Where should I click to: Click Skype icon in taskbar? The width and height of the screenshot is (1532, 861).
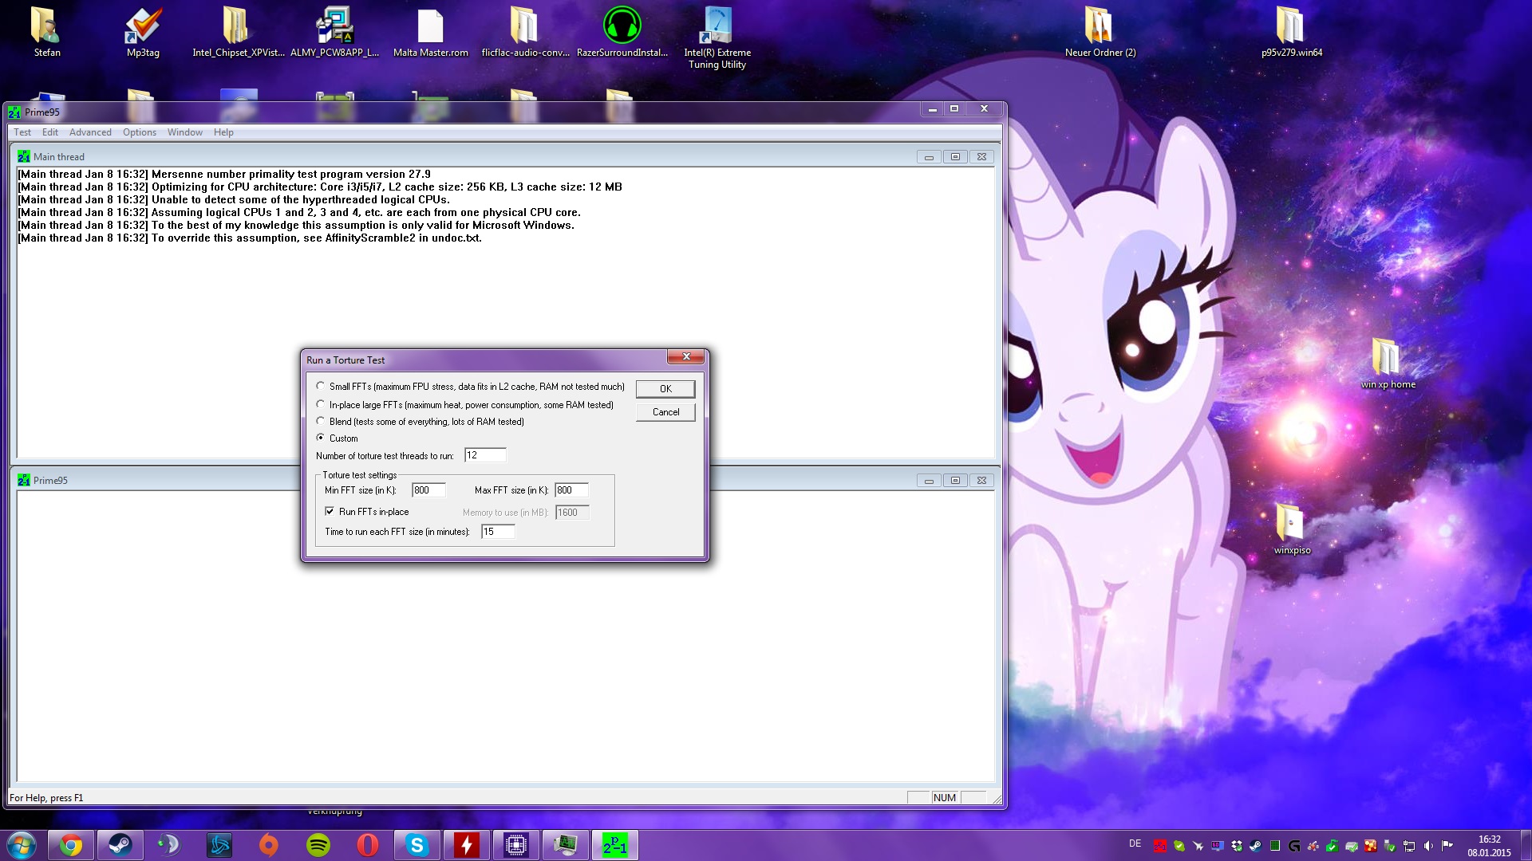pyautogui.click(x=417, y=844)
